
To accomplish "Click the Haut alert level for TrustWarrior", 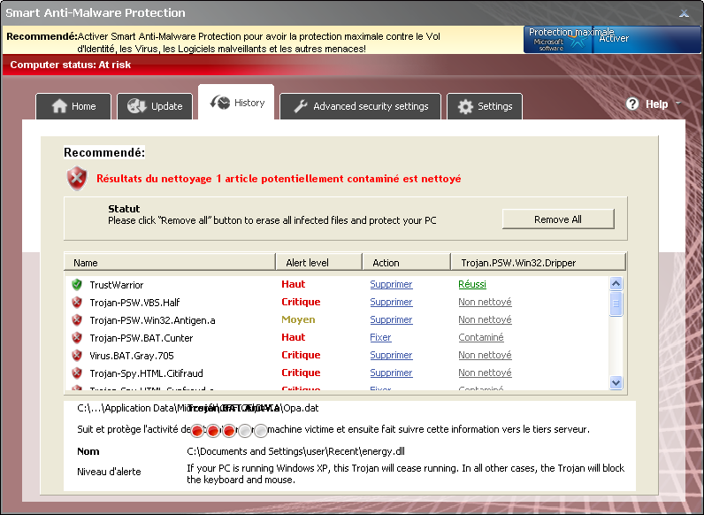I will (x=293, y=284).
